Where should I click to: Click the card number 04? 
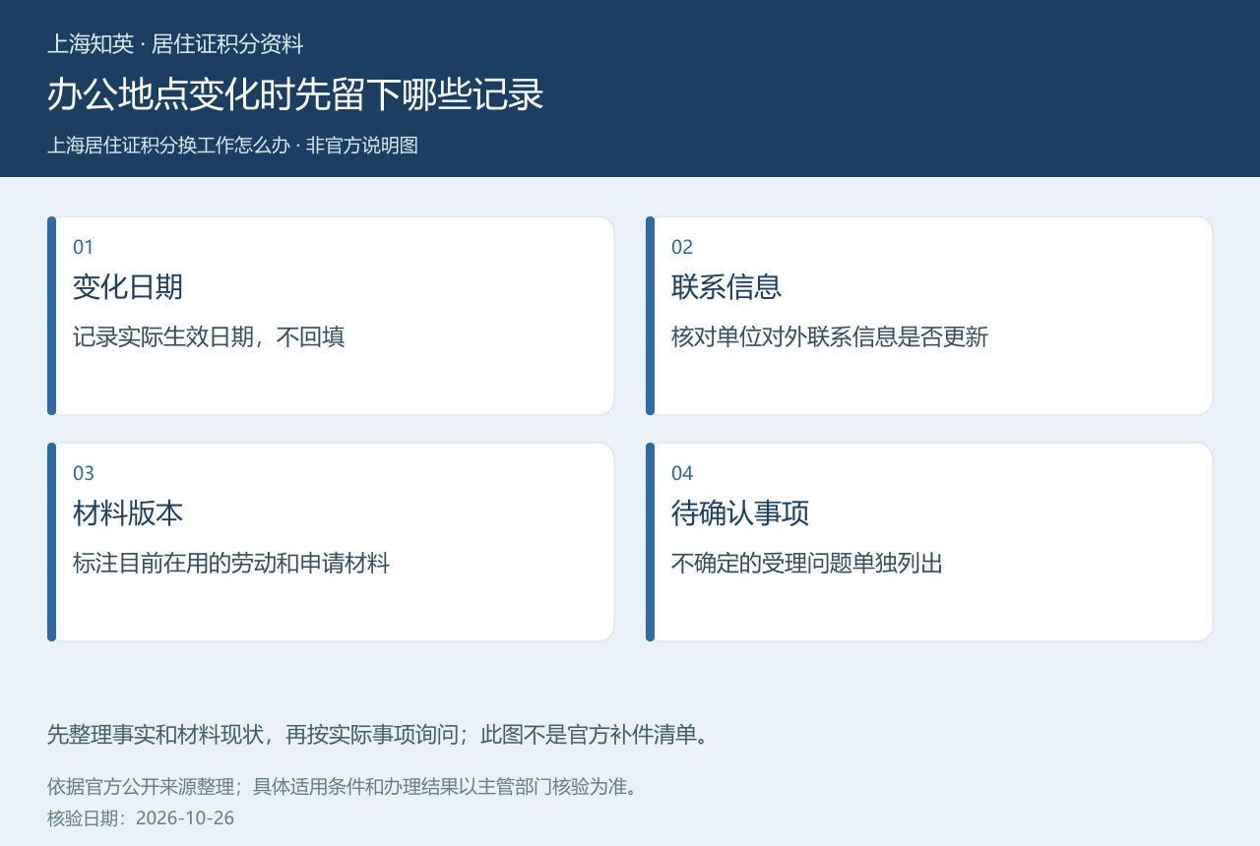click(x=682, y=473)
